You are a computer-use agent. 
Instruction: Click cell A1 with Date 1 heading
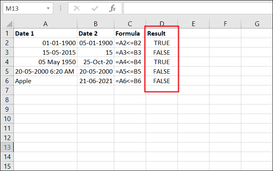(x=45, y=34)
